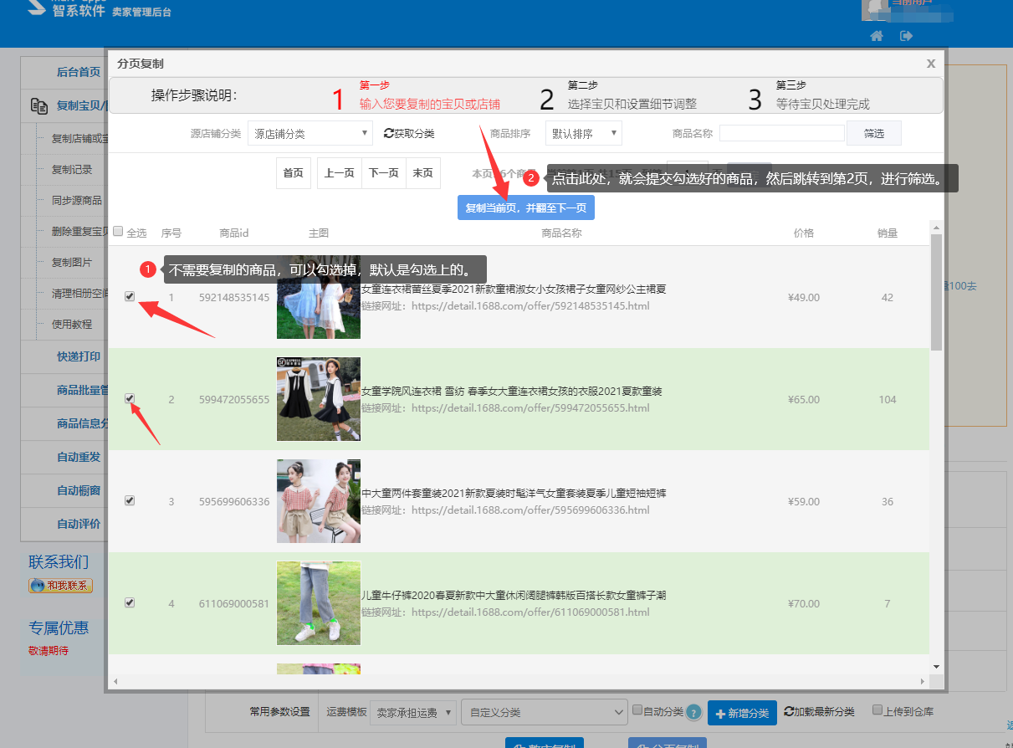Click the ¥65.00 price cell
The width and height of the screenshot is (1013, 748).
click(804, 399)
